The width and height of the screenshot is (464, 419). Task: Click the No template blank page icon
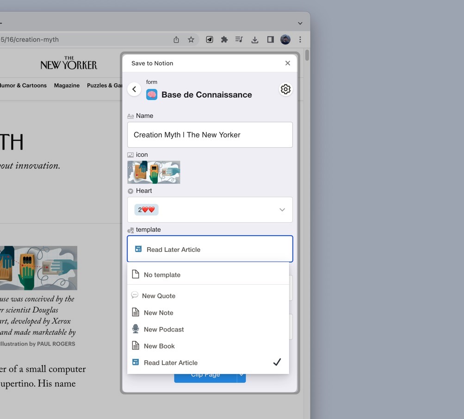pyautogui.click(x=136, y=274)
